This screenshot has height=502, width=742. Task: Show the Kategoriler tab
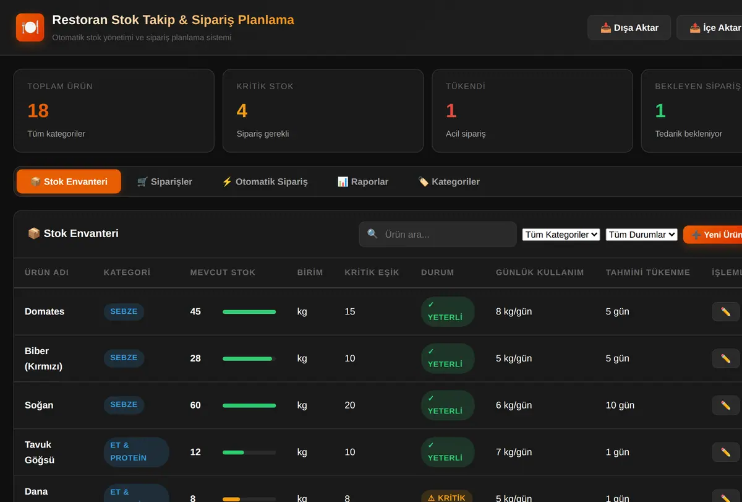[x=449, y=181]
